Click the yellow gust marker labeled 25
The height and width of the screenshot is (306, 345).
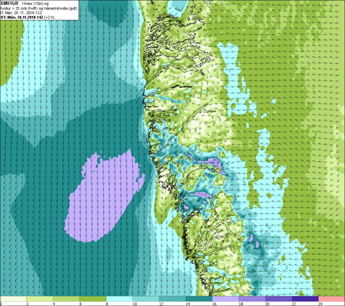(x=169, y=158)
